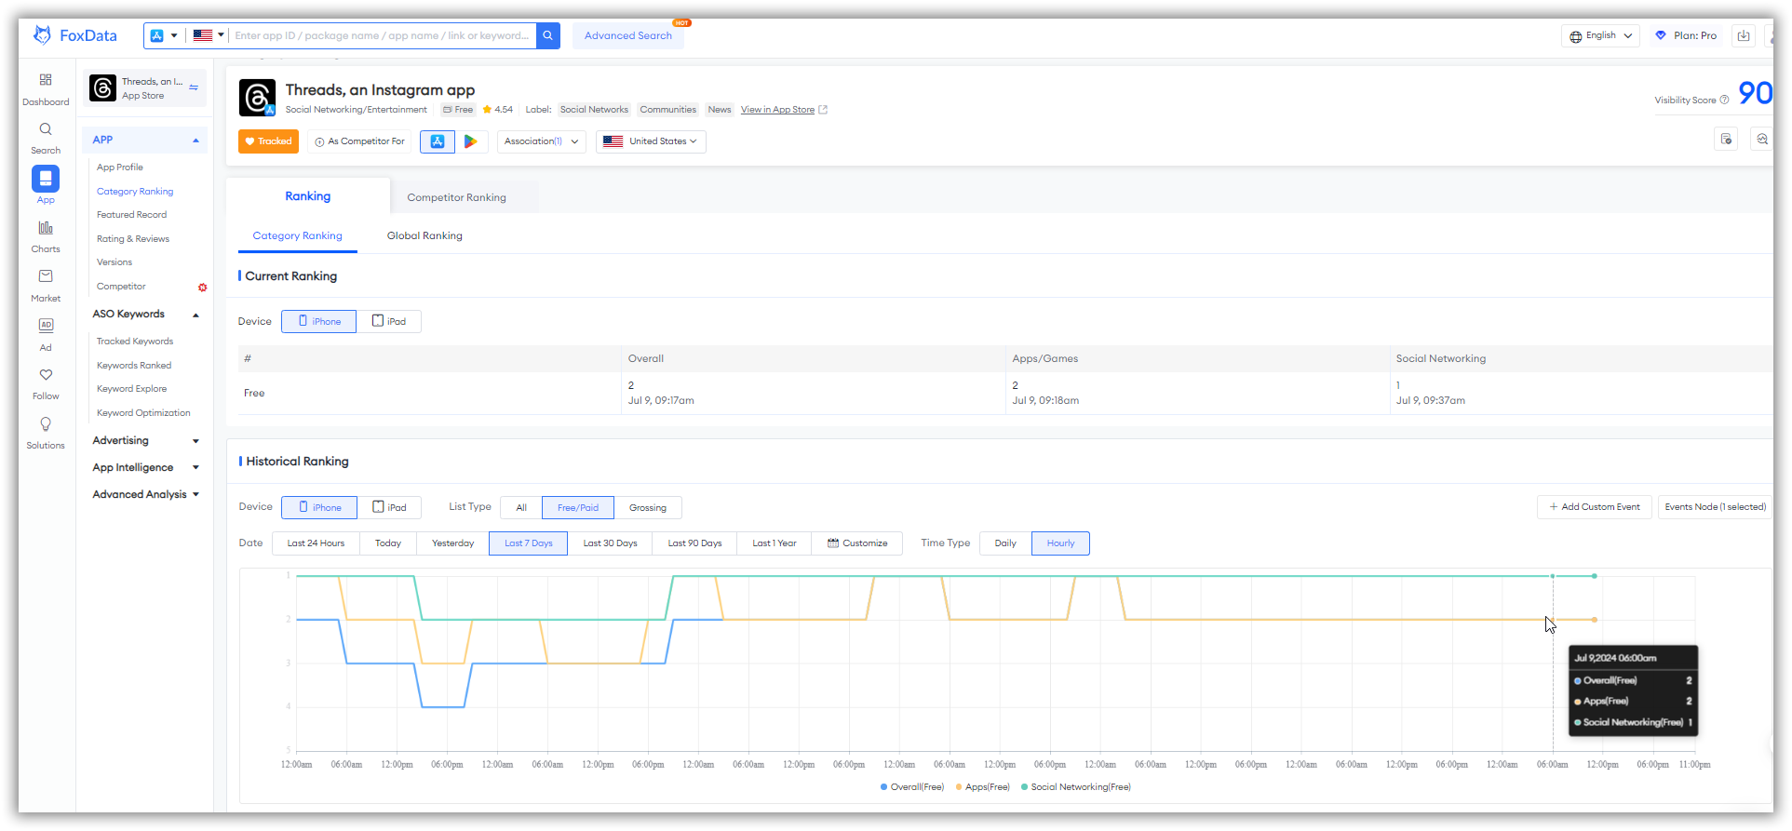1792x831 pixels.
Task: Select iPhone in Current Ranking device
Action: coord(318,321)
